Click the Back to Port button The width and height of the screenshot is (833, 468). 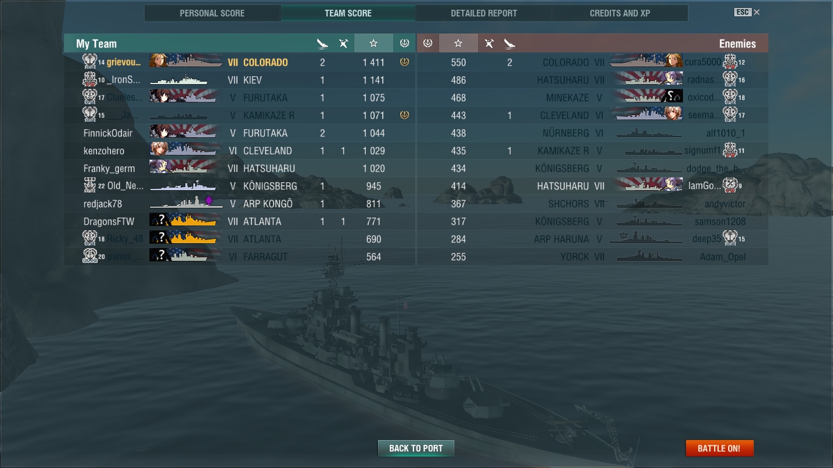click(416, 448)
